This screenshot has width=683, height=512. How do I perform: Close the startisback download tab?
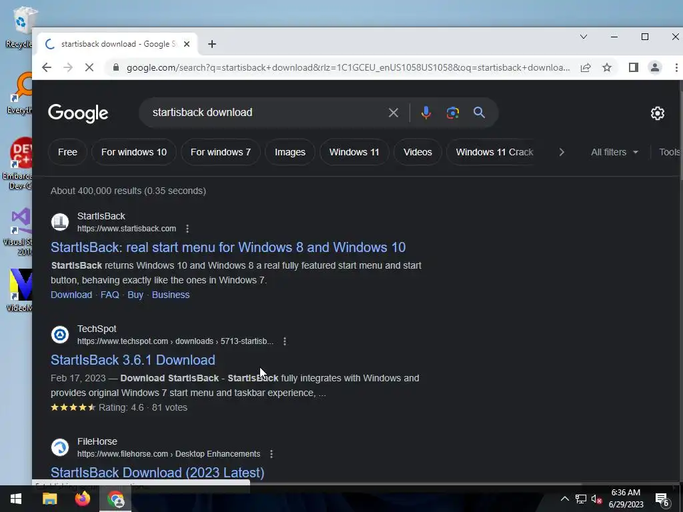coord(187,44)
